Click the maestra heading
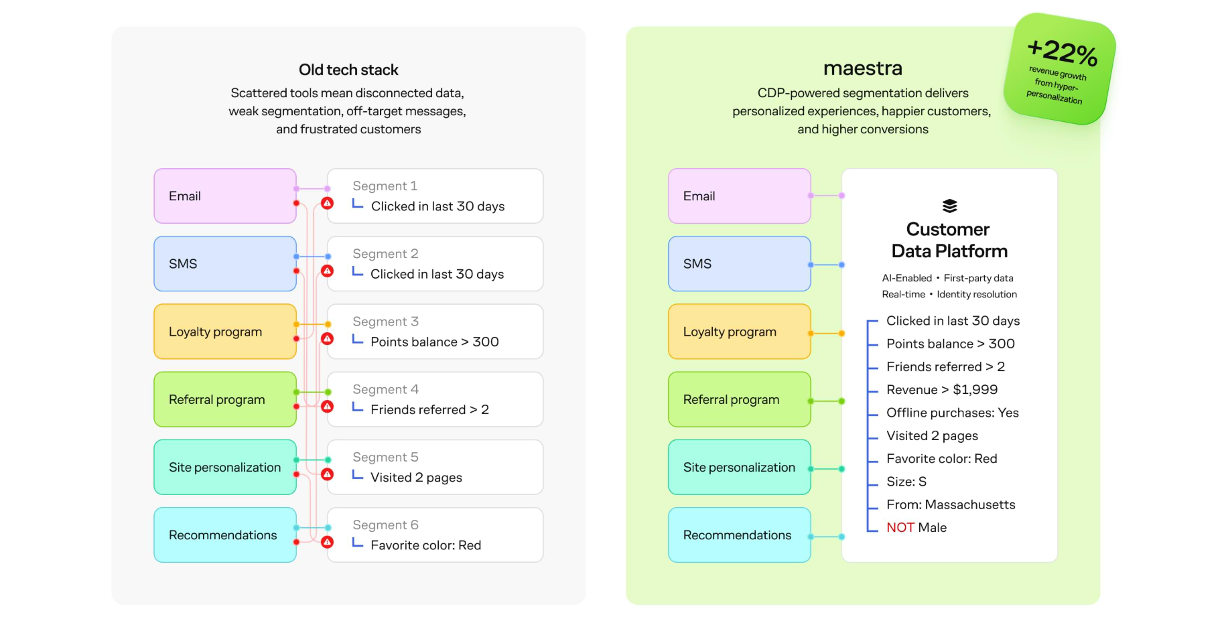 click(863, 68)
